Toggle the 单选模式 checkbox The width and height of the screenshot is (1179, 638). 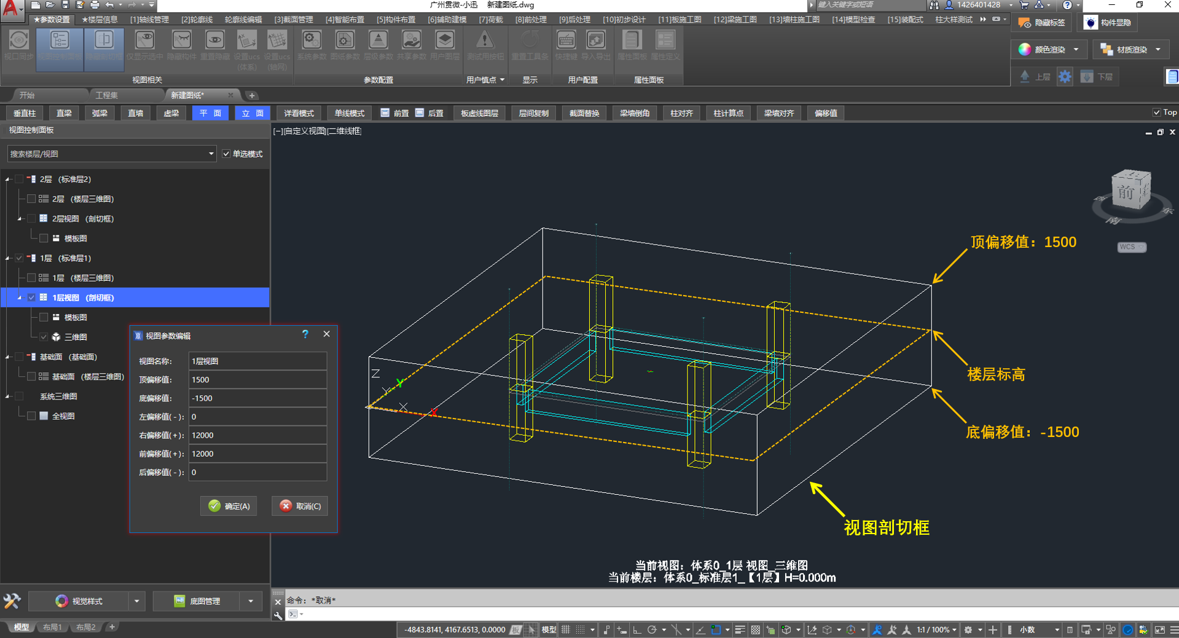tap(227, 154)
